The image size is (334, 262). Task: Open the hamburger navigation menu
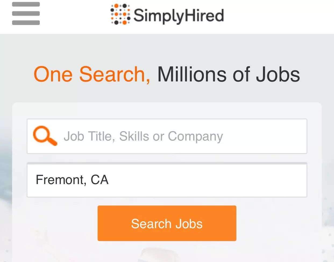pos(26,13)
